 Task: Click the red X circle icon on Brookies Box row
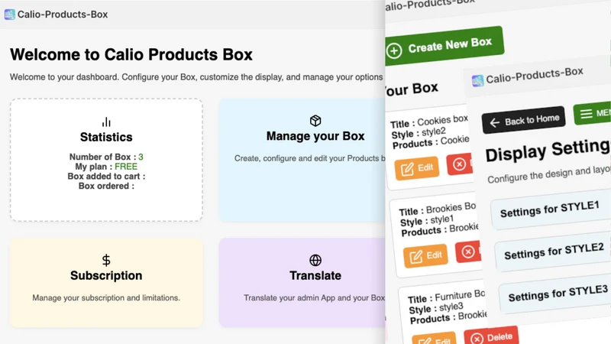click(467, 252)
